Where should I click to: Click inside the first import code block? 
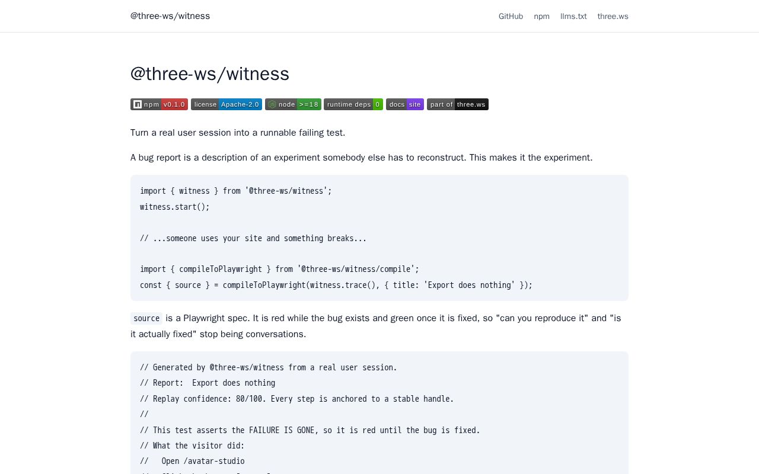(379, 238)
